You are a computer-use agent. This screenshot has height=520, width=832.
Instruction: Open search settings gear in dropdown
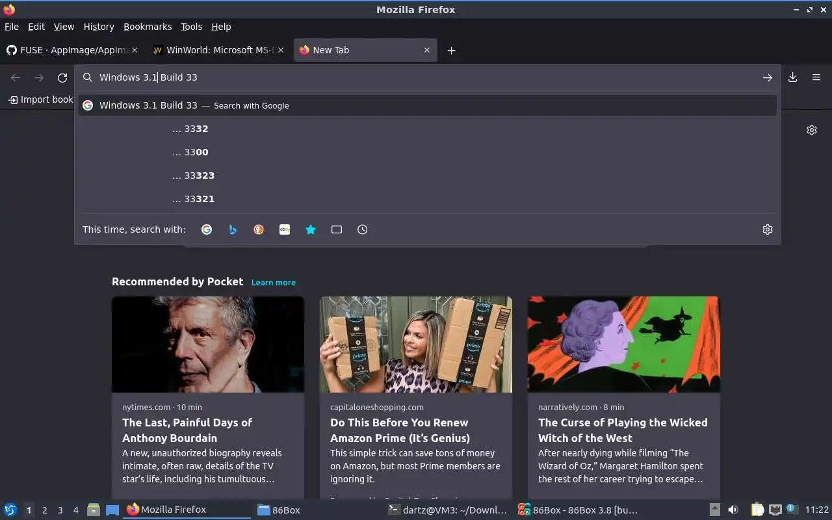[x=768, y=229]
